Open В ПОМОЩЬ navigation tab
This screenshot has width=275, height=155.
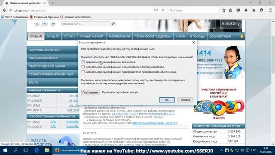coord(197,36)
